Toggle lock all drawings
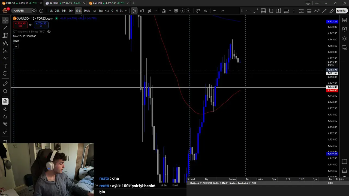Image resolution: width=349 pixels, height=196 pixels. click(x=5, y=117)
